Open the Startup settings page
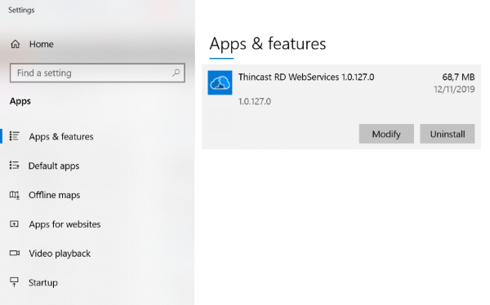This screenshot has width=490, height=305. 43,282
